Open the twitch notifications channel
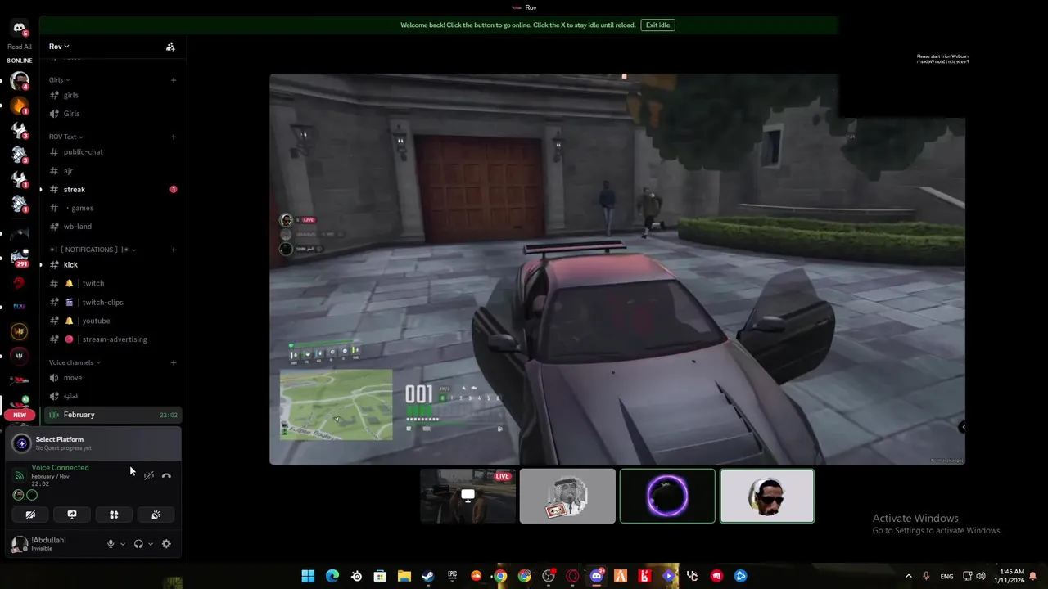Viewport: 1048px width, 589px height. pos(113,283)
